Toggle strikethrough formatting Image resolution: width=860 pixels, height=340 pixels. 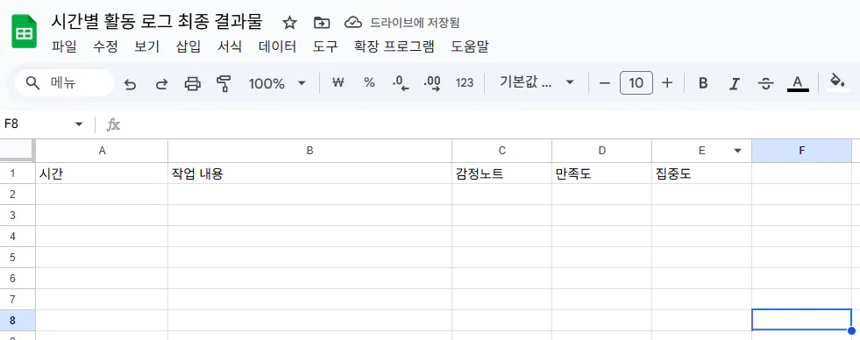point(765,83)
